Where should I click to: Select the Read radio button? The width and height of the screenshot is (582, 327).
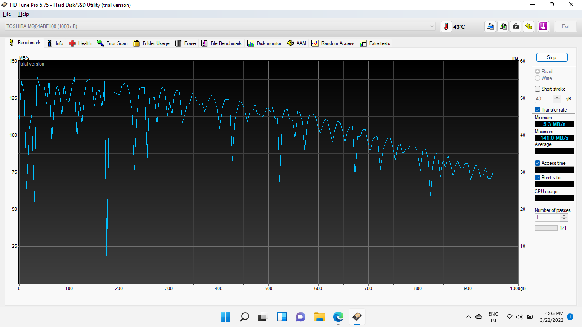tap(538, 72)
